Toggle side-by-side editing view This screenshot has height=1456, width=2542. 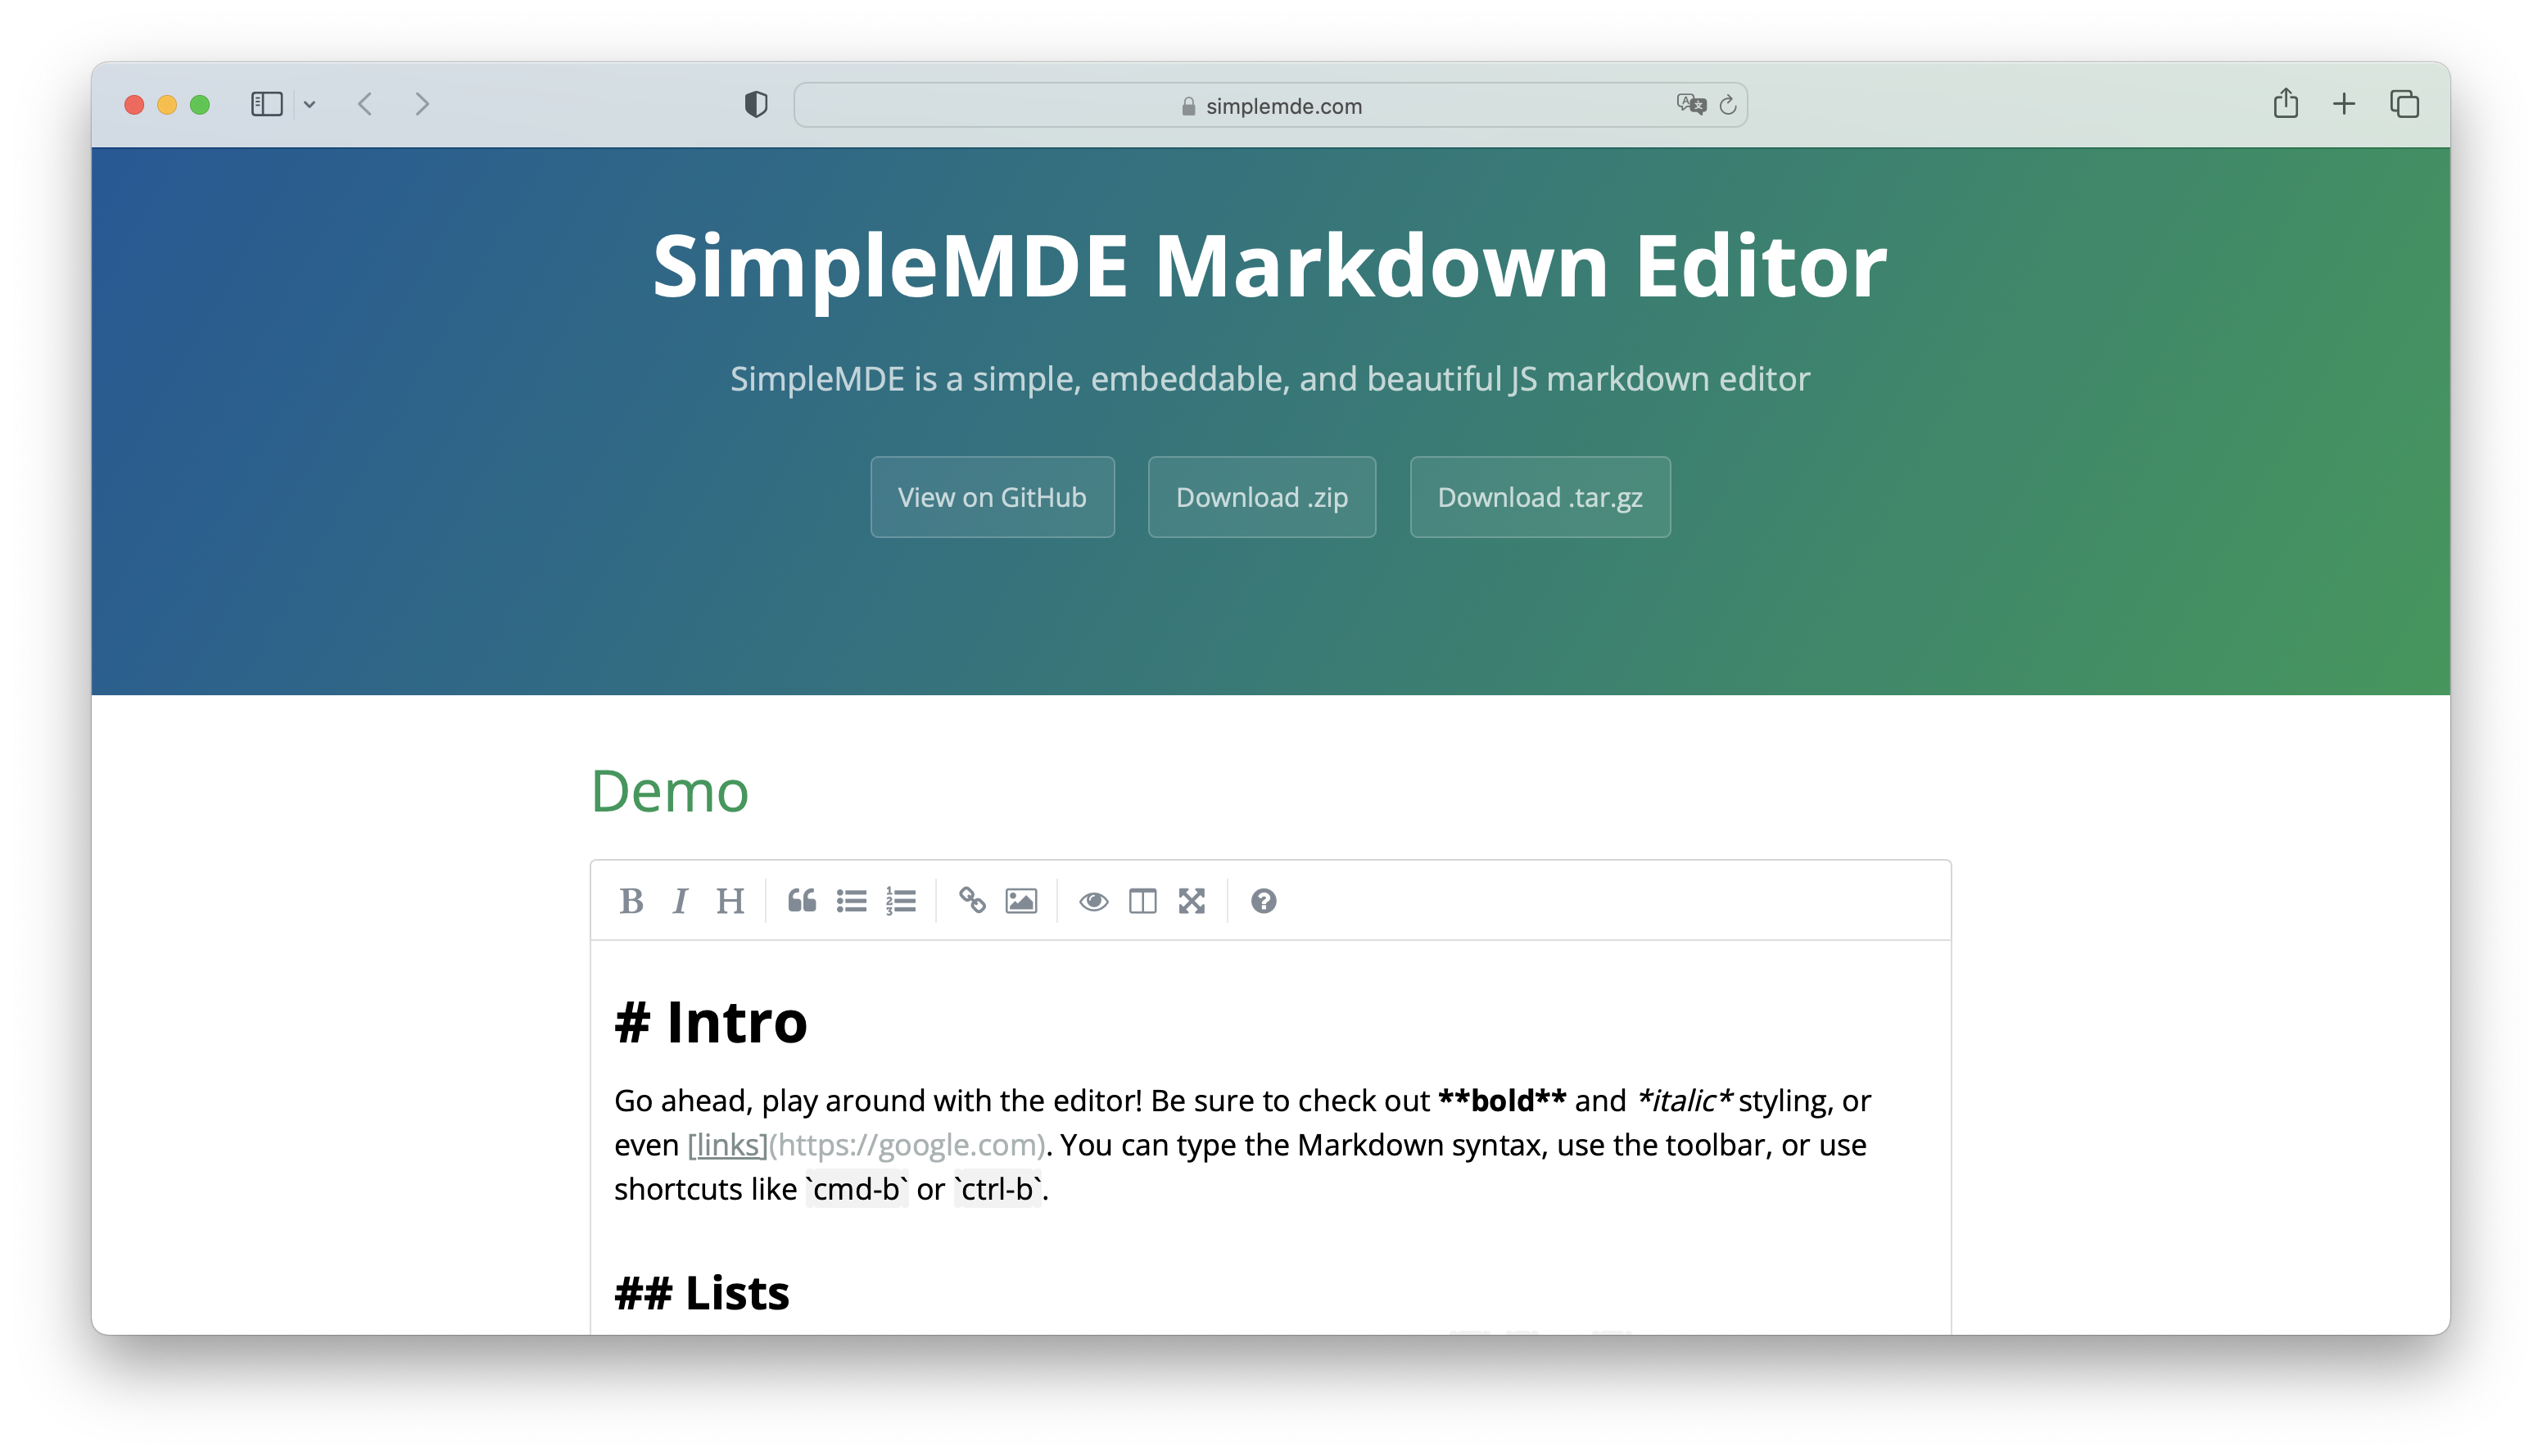click(1142, 901)
